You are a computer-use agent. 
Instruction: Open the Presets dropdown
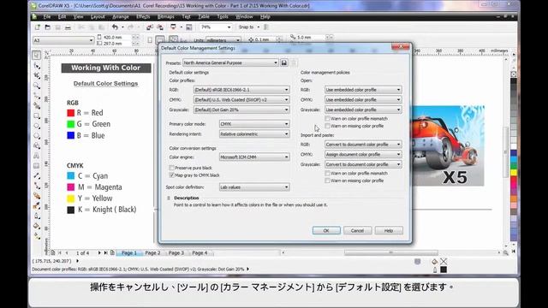[230, 62]
